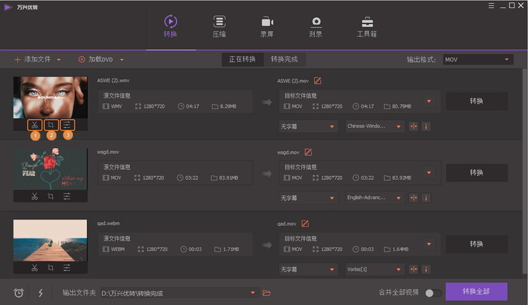Open target format dropdown for wsgd.mov
This screenshot has height=305, width=528.
click(x=429, y=173)
